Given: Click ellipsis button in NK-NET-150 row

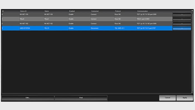Looking at the screenshot, I should coord(182,14).
